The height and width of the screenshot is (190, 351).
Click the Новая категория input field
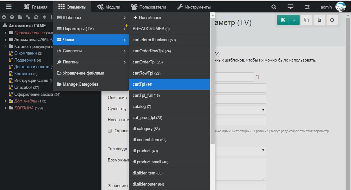tap(240, 121)
